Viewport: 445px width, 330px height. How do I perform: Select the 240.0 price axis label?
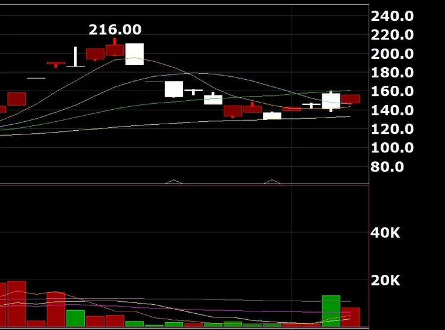coord(392,16)
